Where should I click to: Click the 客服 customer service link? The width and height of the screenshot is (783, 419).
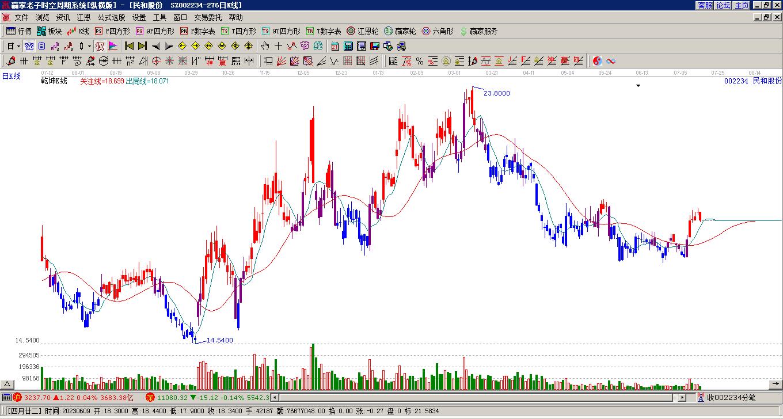coord(705,5)
